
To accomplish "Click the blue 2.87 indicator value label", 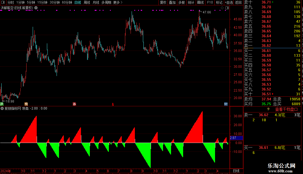I will pos(236,138).
